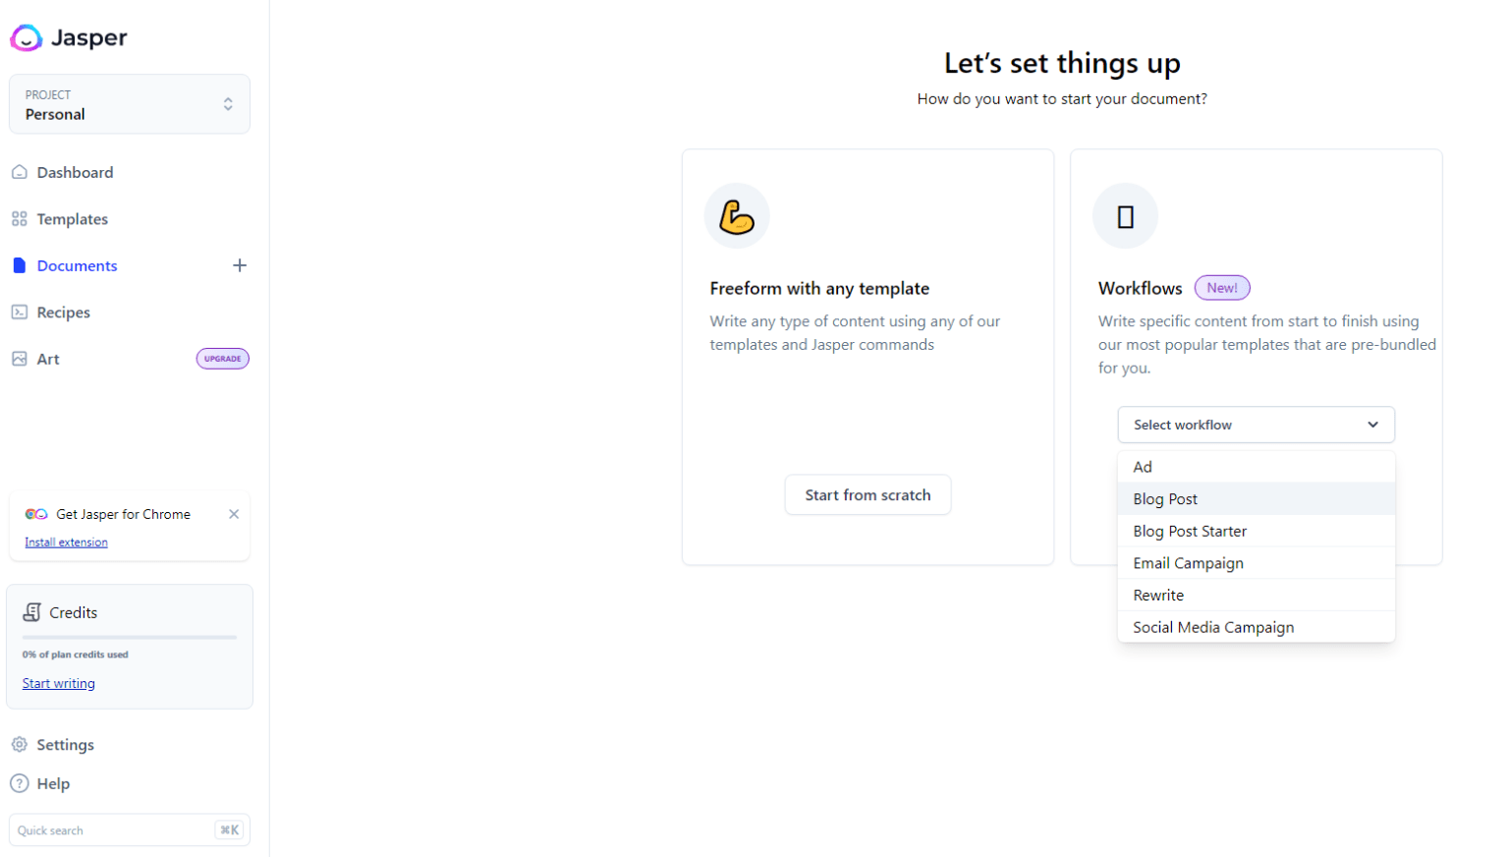This screenshot has height=857, width=1509.
Task: Open Help question mark icon
Action: pos(20,783)
